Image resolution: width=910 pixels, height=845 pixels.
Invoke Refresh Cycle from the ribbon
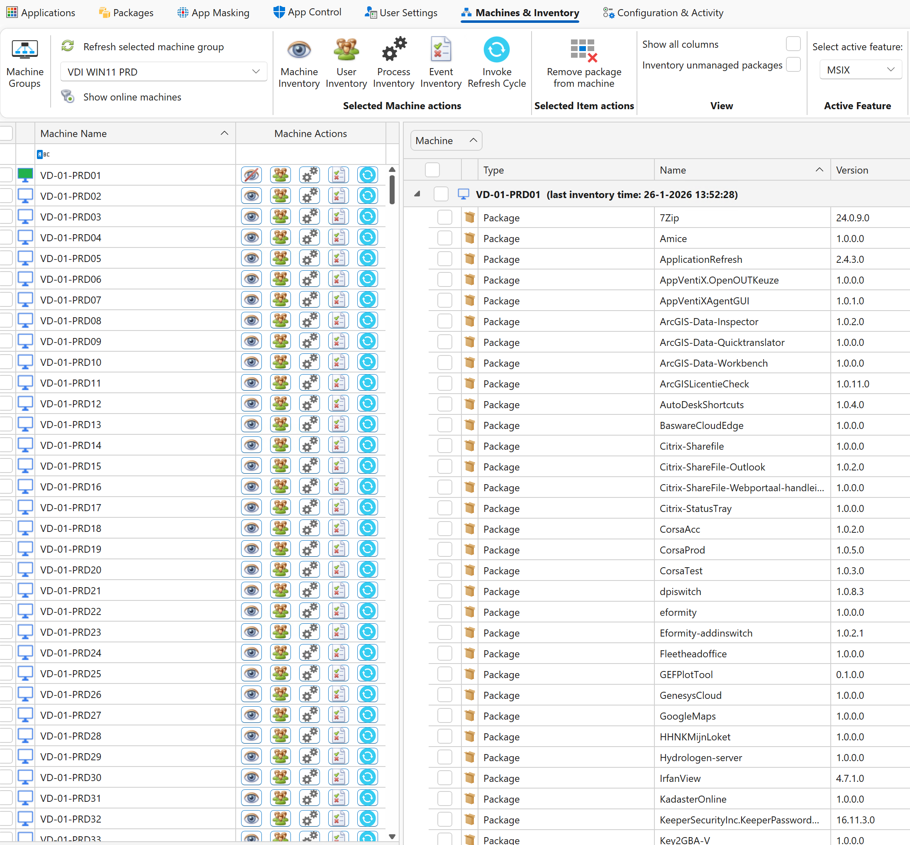click(x=497, y=49)
